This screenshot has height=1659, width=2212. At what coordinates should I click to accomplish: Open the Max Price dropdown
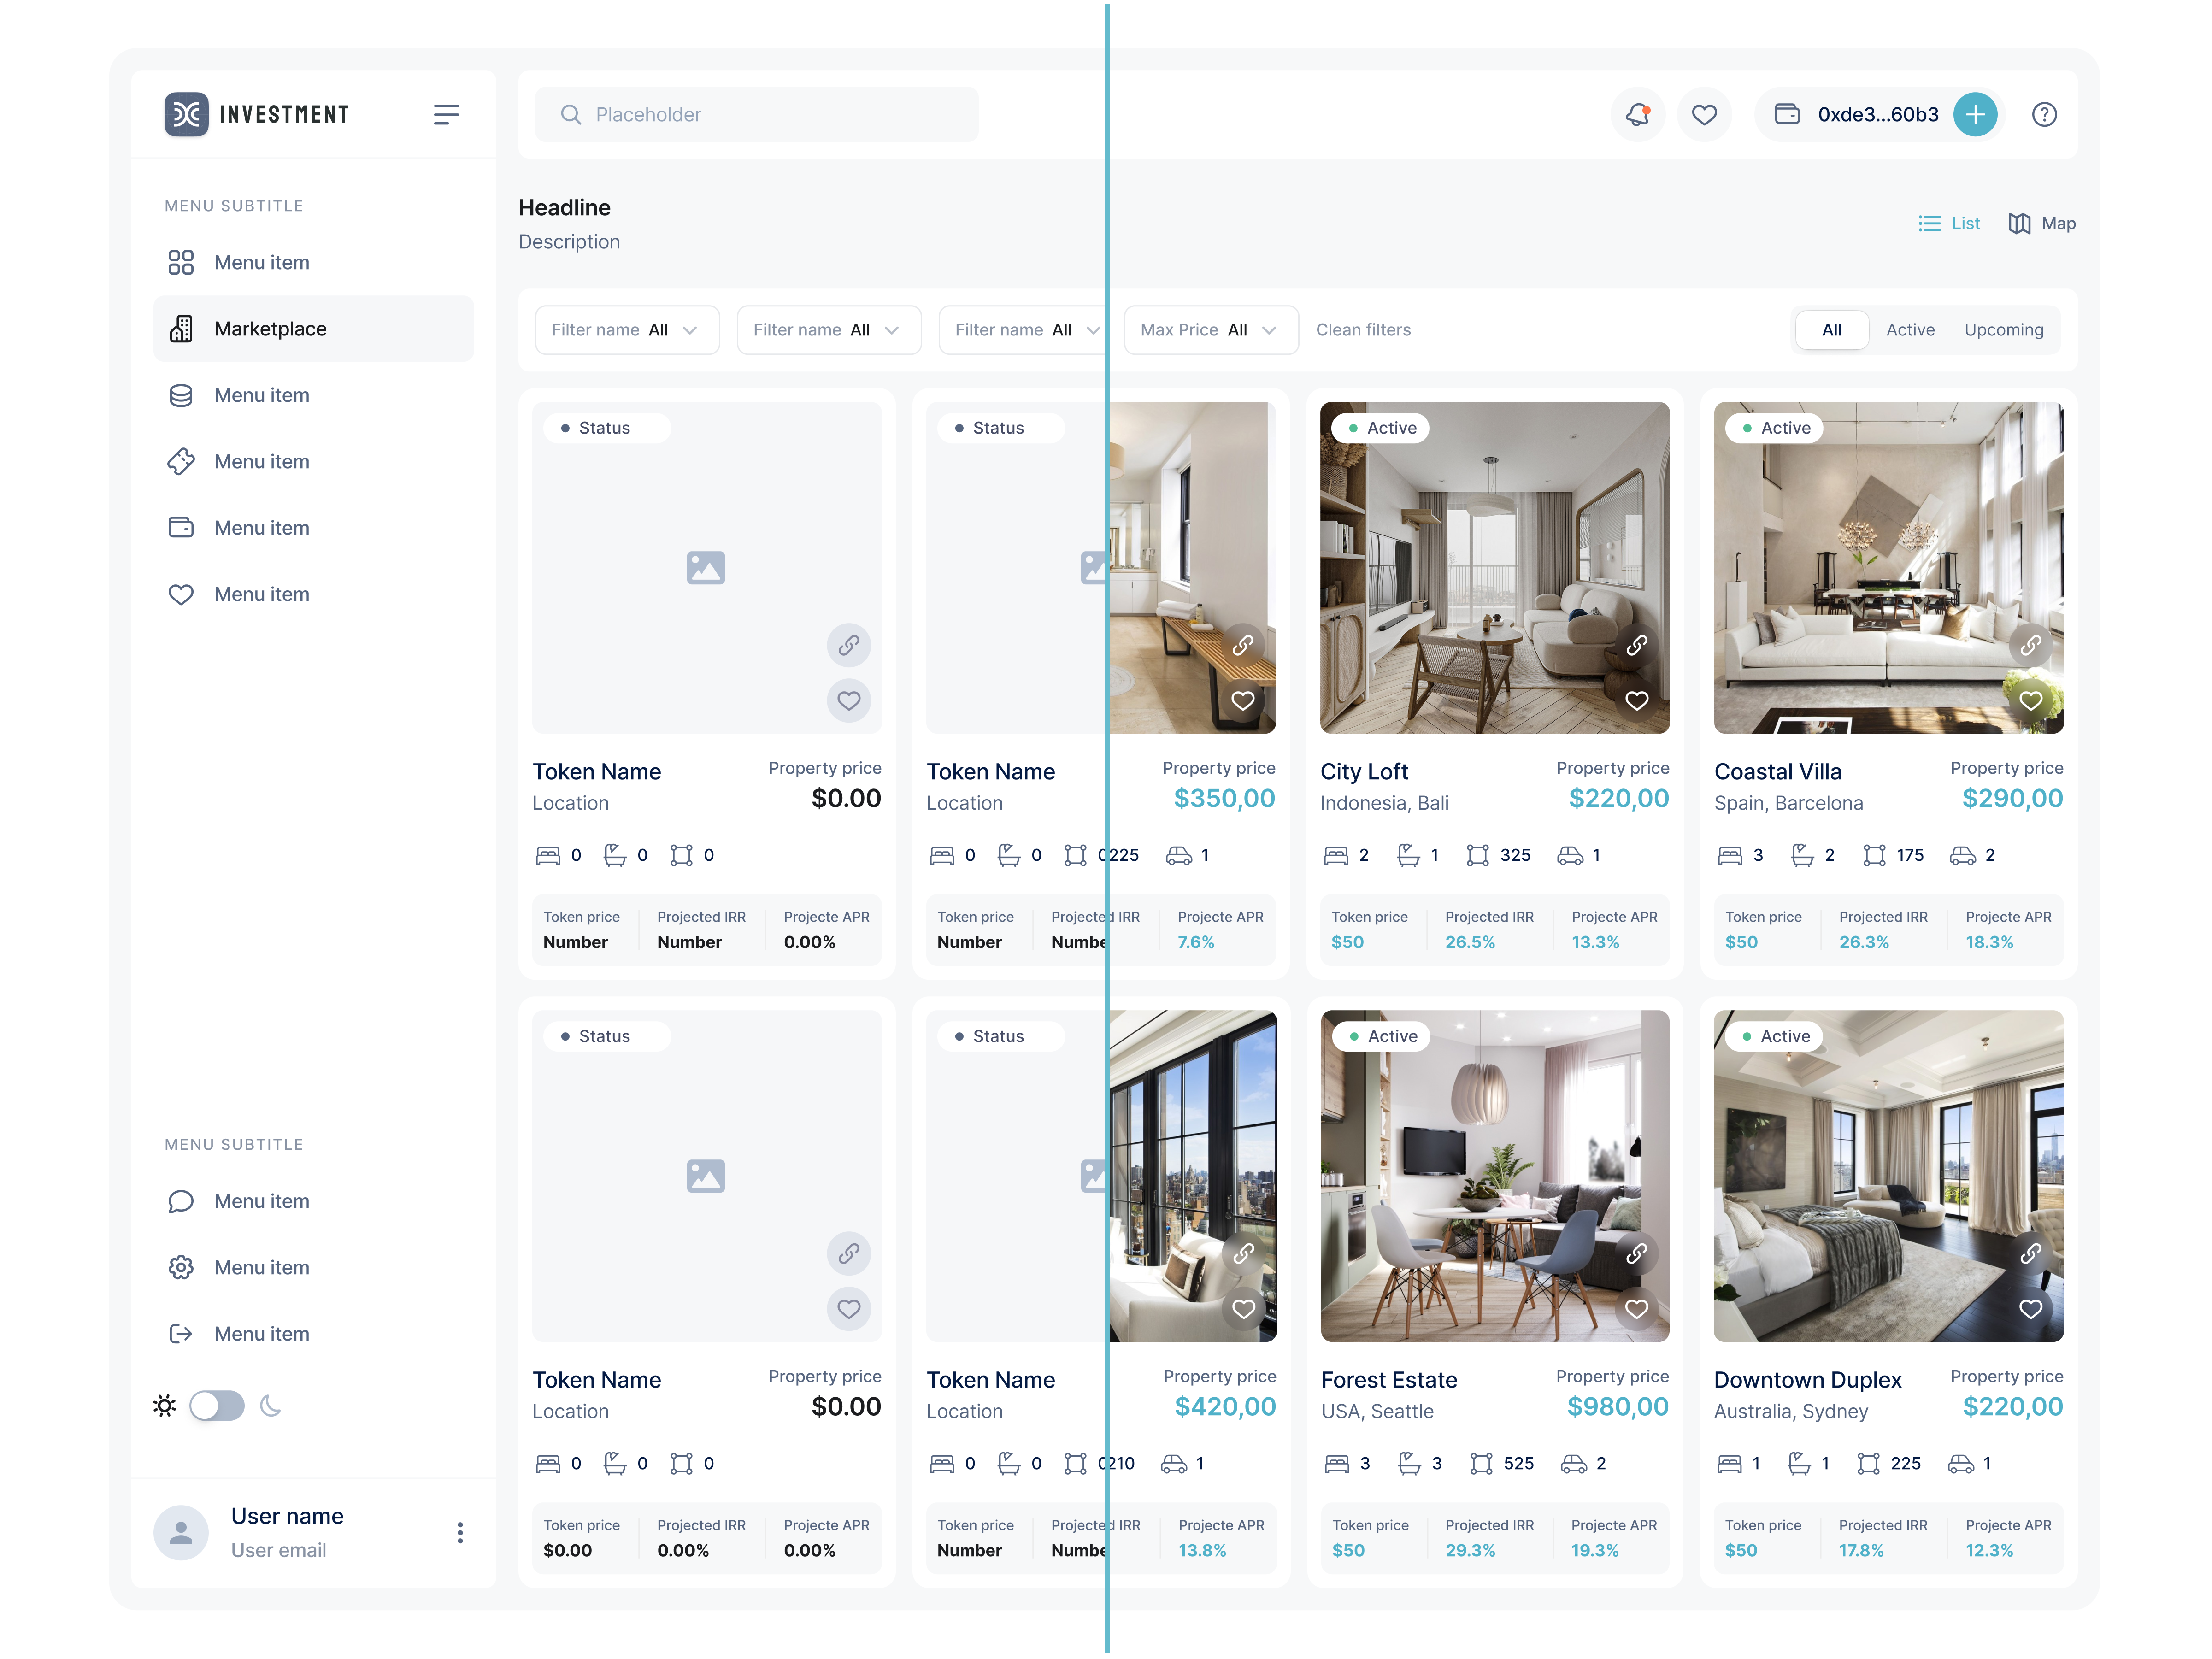[x=1210, y=329]
